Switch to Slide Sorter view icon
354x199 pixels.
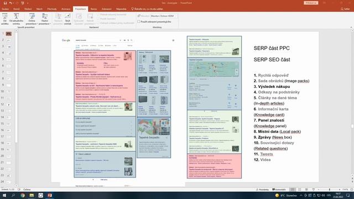300,190
